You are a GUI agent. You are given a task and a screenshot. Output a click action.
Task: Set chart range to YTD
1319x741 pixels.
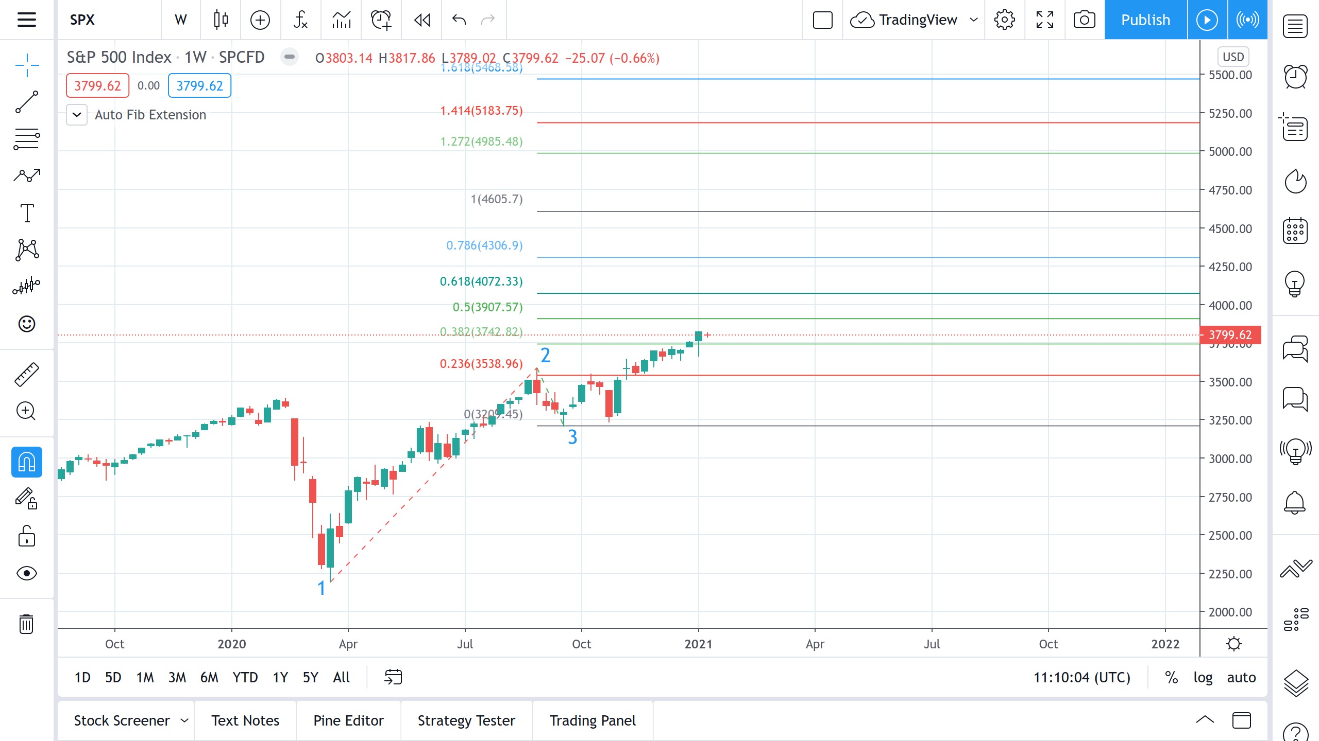click(245, 677)
